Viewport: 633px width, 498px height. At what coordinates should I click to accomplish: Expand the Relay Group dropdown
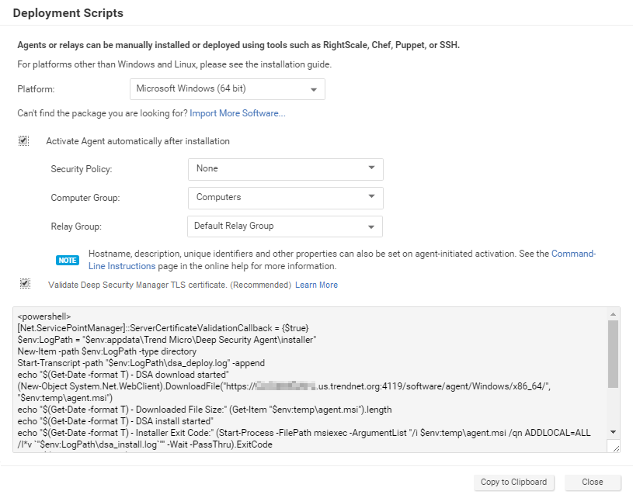coord(285,227)
